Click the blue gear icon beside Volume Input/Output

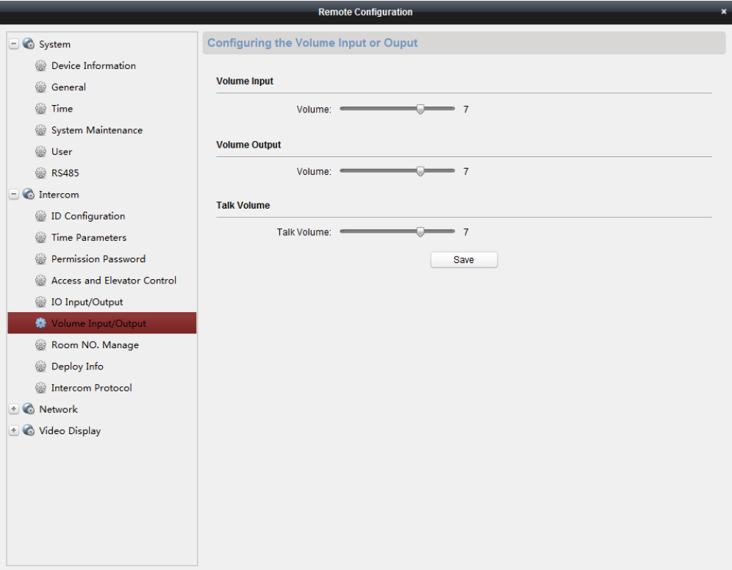point(40,323)
